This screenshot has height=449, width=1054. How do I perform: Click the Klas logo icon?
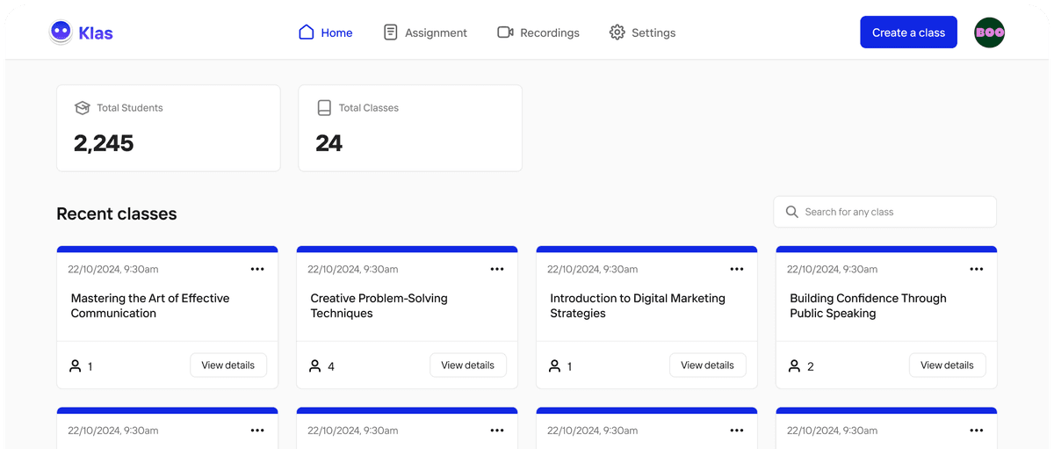coord(61,33)
